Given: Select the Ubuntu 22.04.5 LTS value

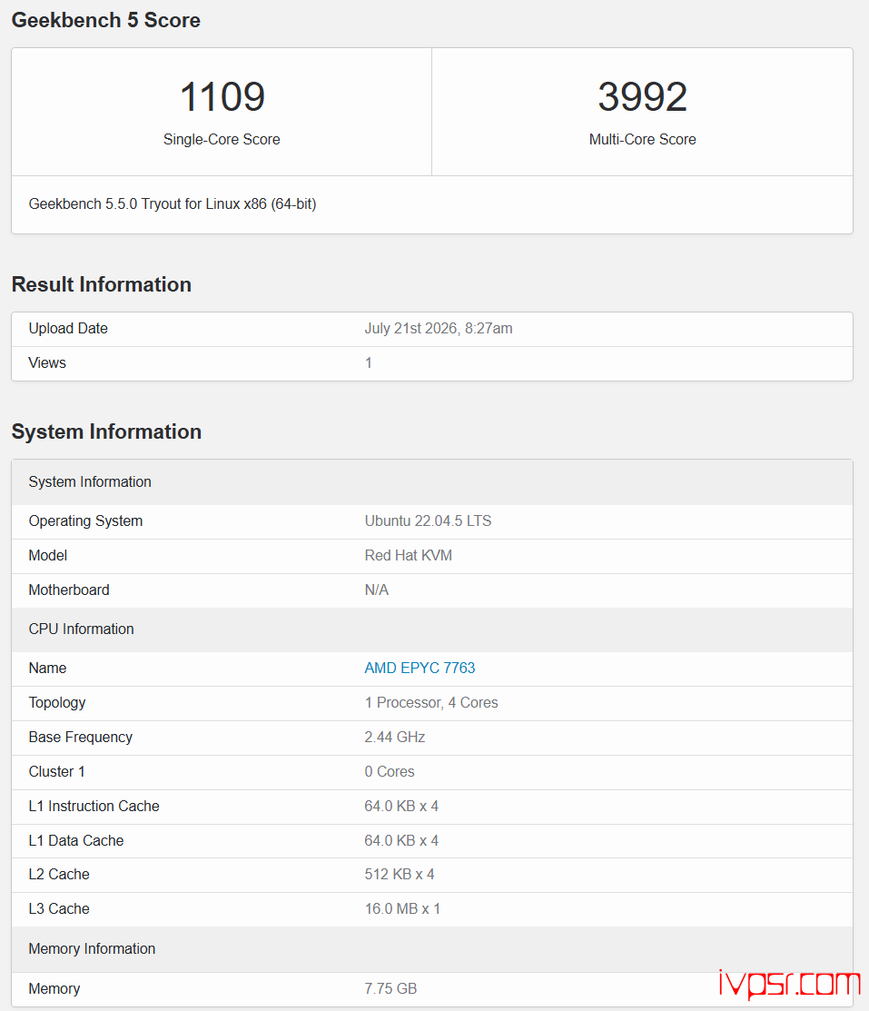Looking at the screenshot, I should click(x=428, y=521).
